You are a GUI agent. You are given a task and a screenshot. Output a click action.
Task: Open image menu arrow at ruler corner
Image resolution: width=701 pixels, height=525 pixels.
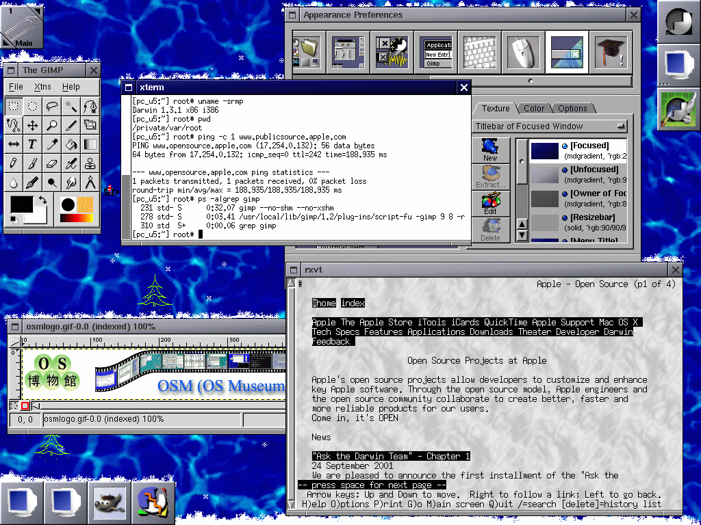coord(15,342)
